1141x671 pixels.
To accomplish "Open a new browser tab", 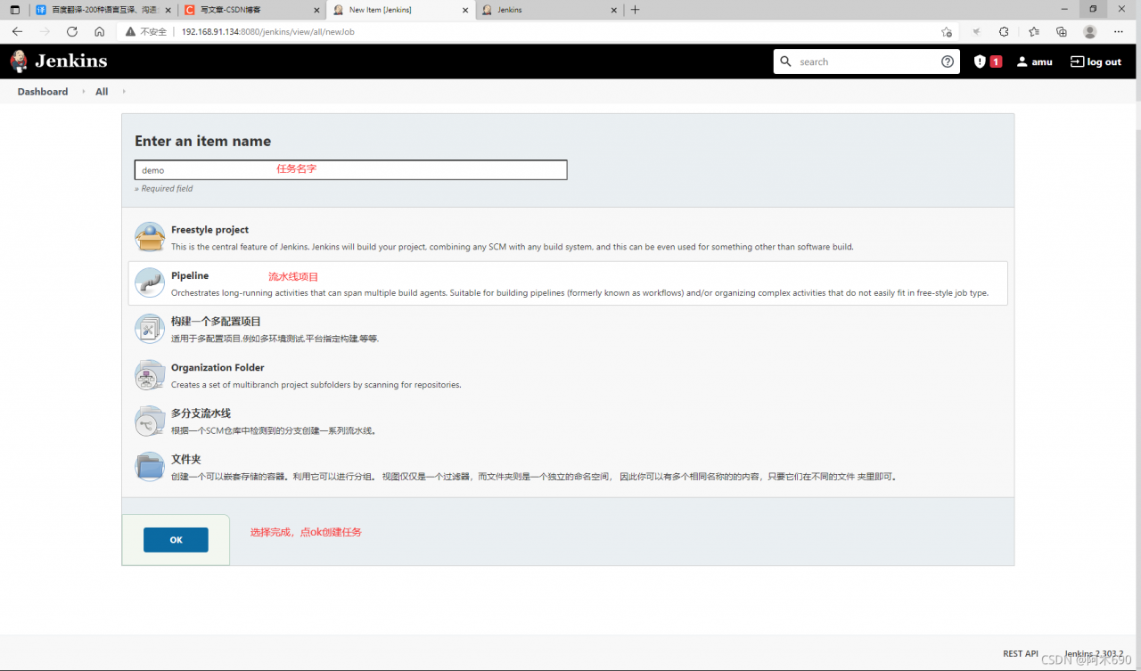I will click(x=635, y=10).
